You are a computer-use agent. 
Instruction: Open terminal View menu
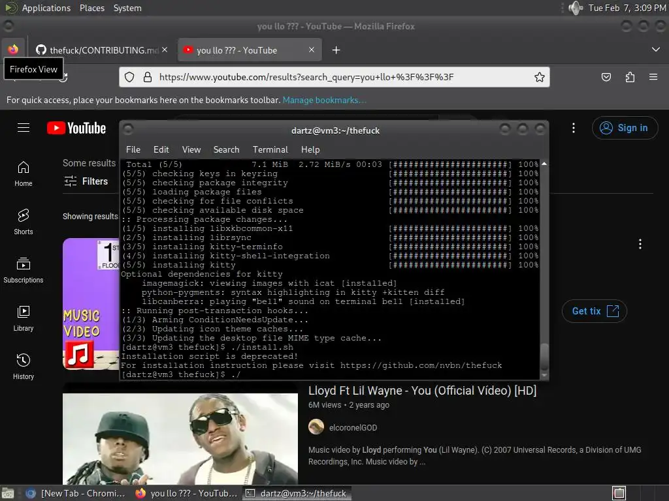click(x=191, y=149)
